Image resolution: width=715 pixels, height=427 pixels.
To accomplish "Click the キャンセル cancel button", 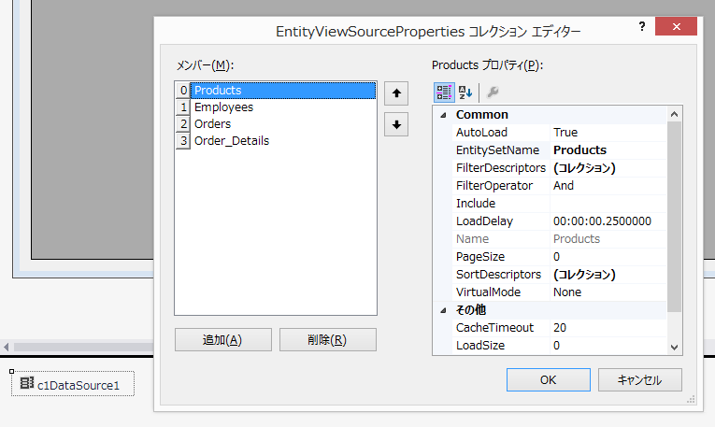I will click(x=639, y=379).
